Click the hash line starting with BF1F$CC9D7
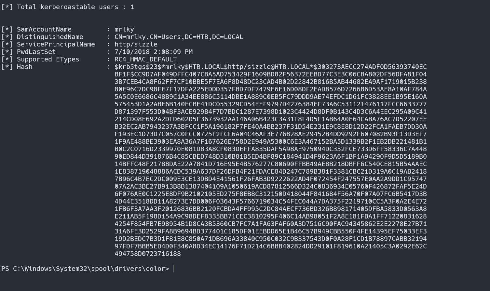 pos(270,74)
